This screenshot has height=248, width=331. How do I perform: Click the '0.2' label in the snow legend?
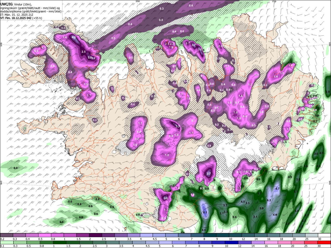tap(2, 239)
